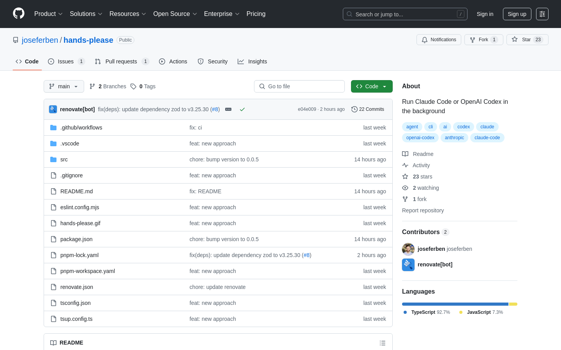Expand the Solutions menu
Viewport: 561px width, 350px height.
[x=86, y=14]
